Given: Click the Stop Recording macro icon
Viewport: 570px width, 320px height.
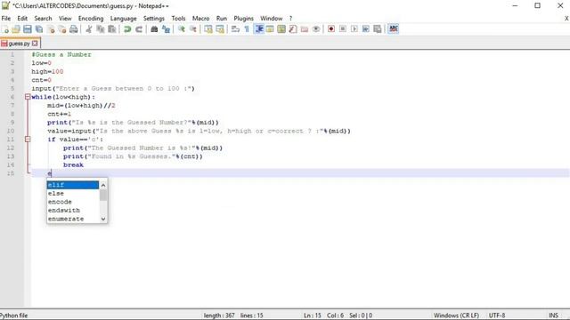Looking at the screenshot, I should tap(343, 29).
